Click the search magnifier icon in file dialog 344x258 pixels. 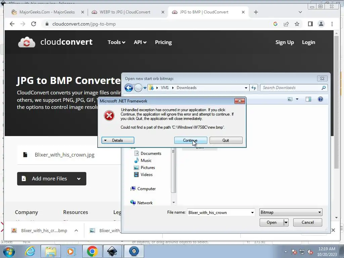click(324, 88)
